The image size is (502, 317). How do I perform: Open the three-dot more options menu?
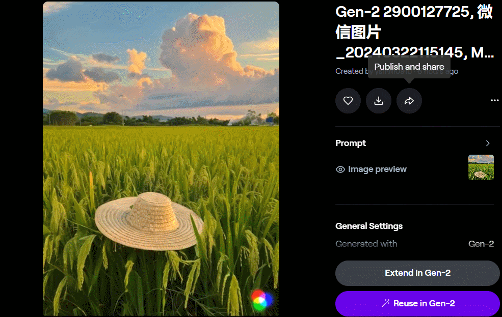pos(494,101)
